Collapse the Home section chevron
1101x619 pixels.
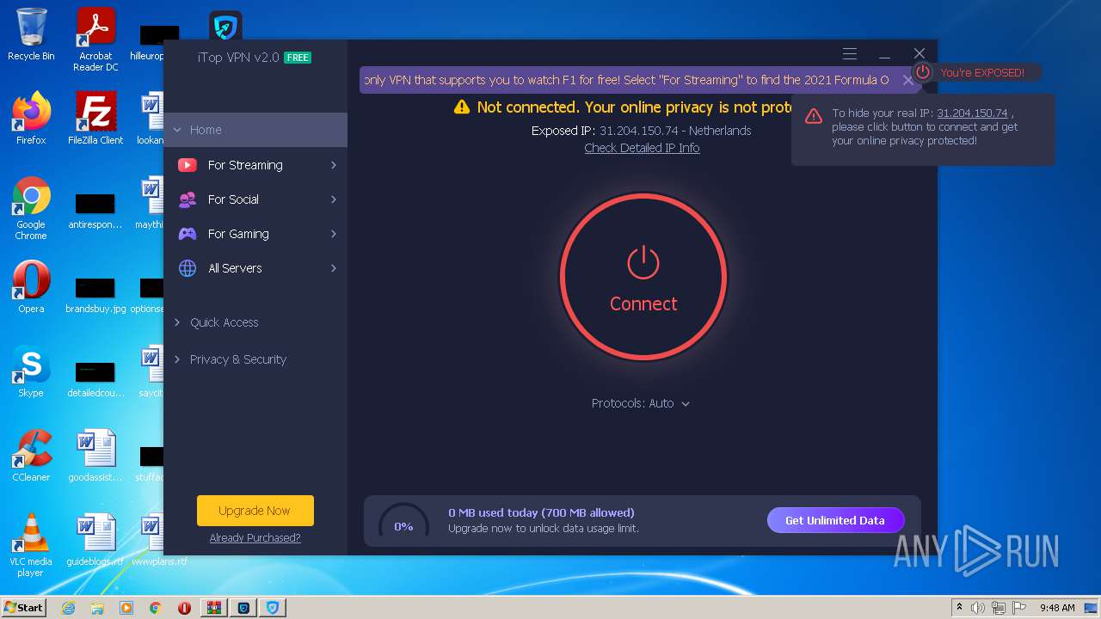pyautogui.click(x=177, y=130)
